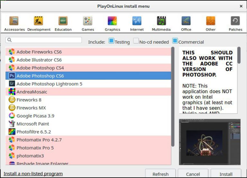247x178 pixels.
Task: Select Microsoft Paint text entry
Action: click(x=33, y=124)
